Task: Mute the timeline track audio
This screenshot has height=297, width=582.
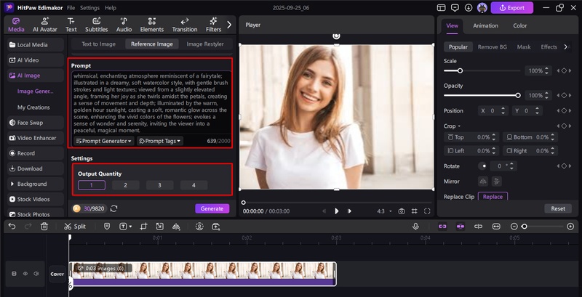Action: pyautogui.click(x=36, y=274)
